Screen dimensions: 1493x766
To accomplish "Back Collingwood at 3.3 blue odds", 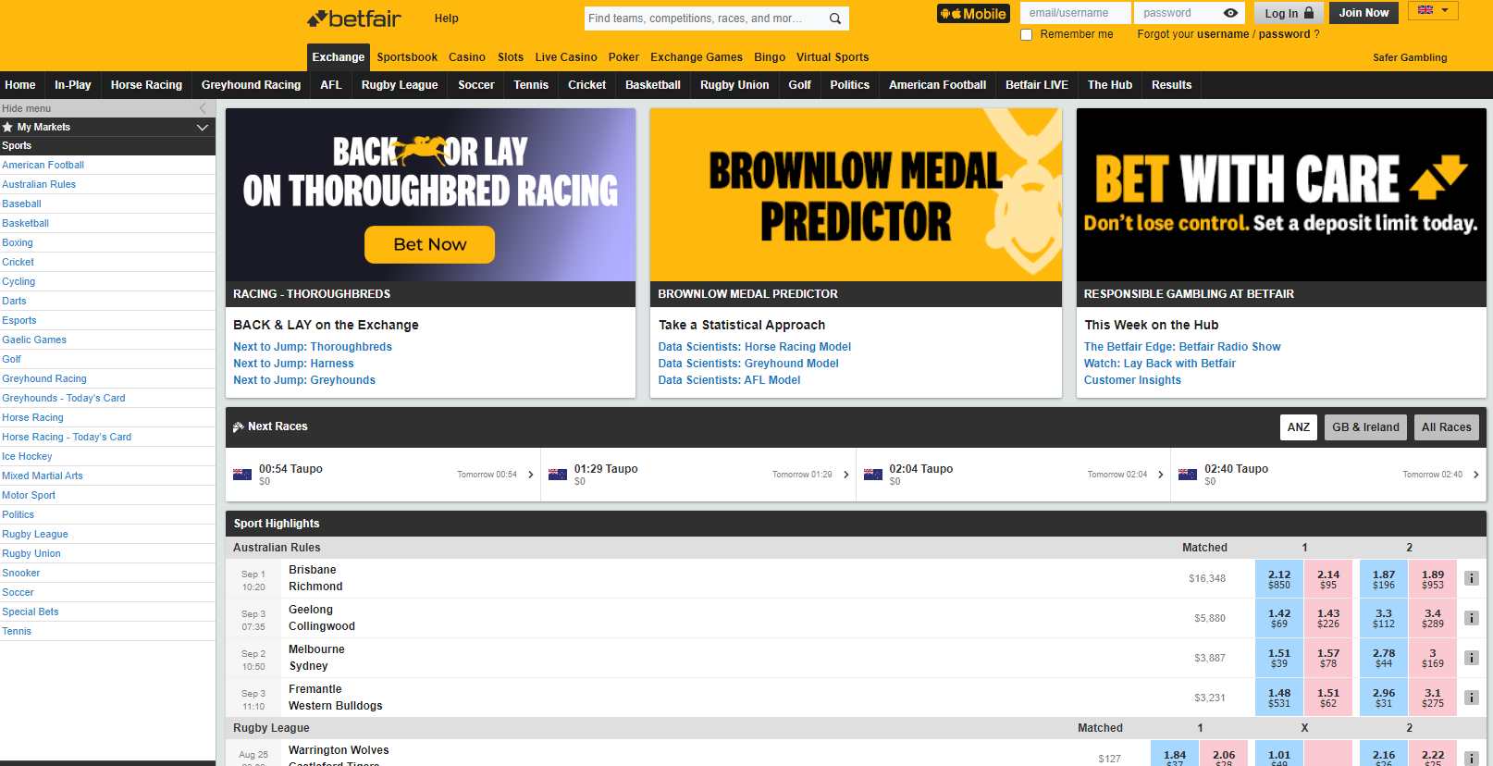I will (x=1384, y=618).
